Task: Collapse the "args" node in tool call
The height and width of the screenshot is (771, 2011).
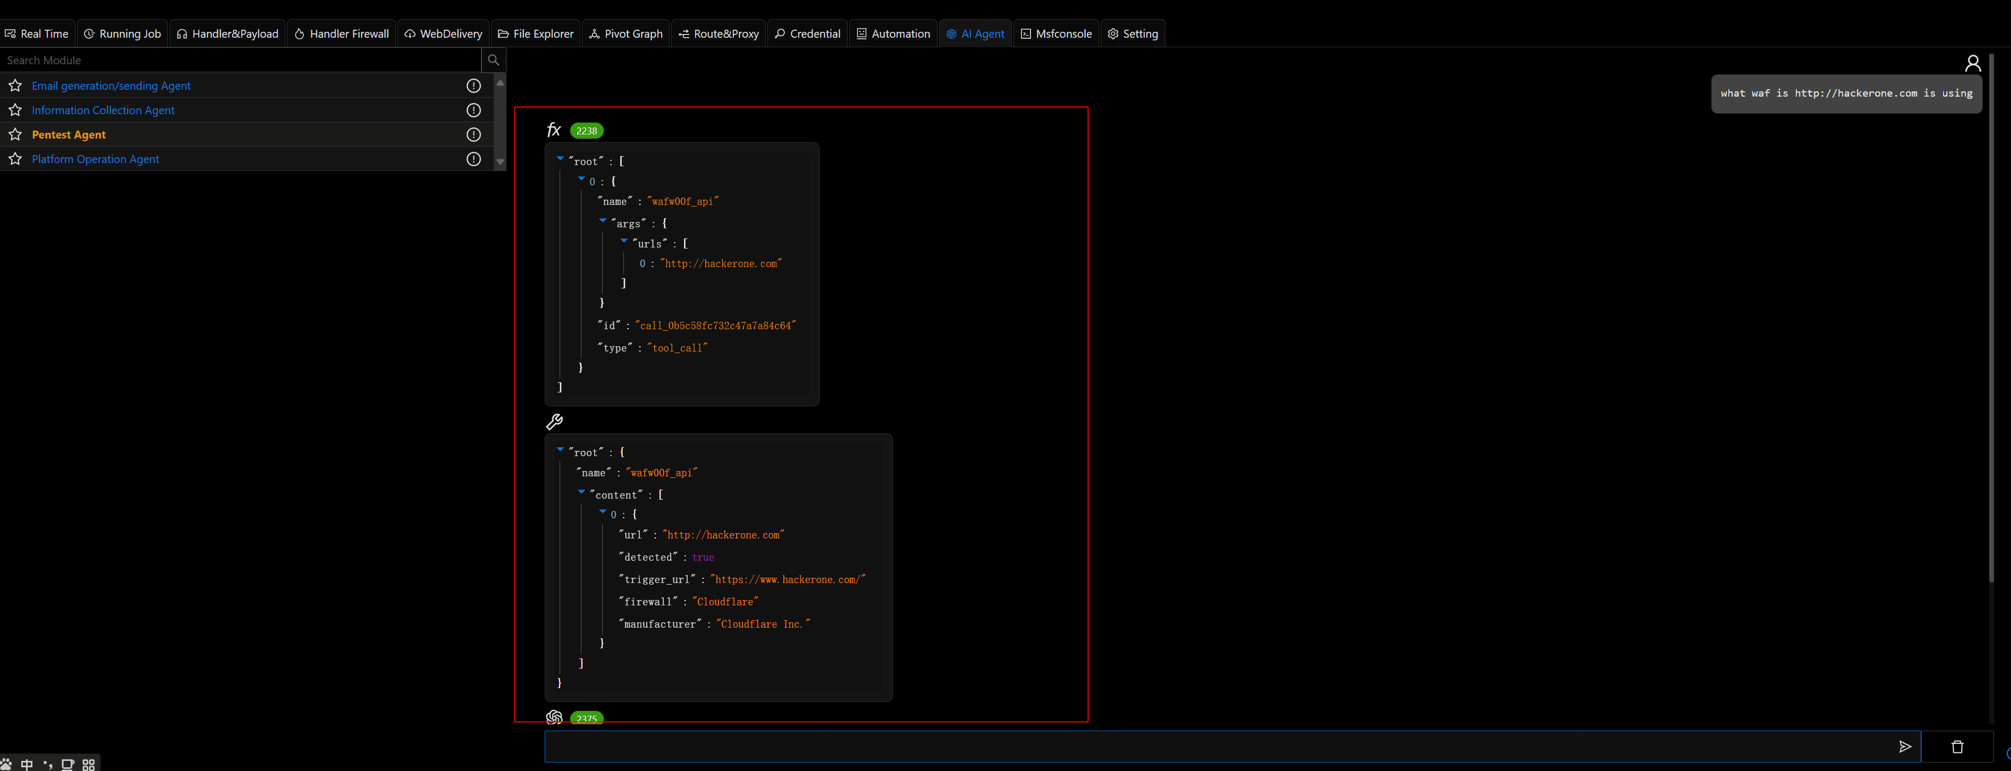Action: [603, 221]
